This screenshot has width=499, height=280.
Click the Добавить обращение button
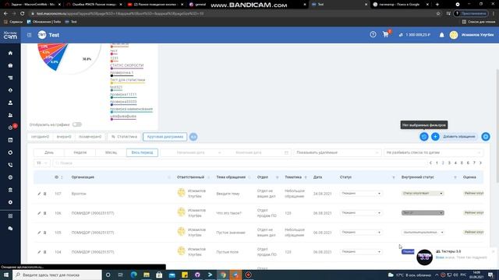coord(459,137)
